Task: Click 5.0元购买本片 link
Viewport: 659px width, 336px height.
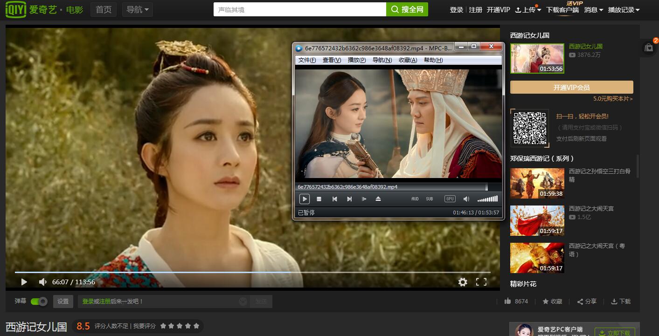Action: click(613, 99)
